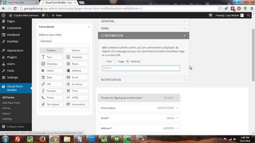Collapse the CONFIRMATION section
The width and height of the screenshot is (255, 143).
(143, 35)
